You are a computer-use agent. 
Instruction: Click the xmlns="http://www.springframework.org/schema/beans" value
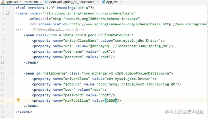(89, 13)
